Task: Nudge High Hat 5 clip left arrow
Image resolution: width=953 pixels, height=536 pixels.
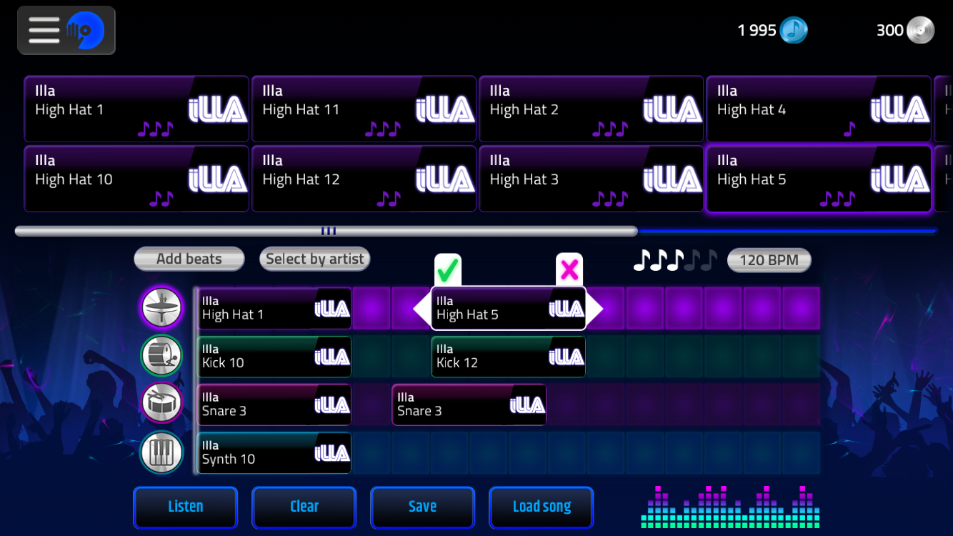Action: (422, 309)
